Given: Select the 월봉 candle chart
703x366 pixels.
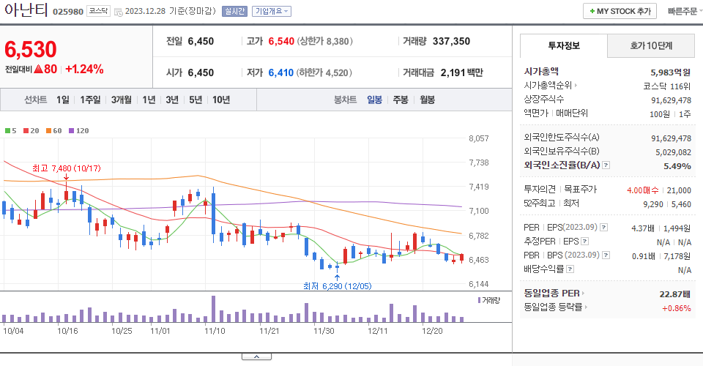Looking at the screenshot, I should [427, 100].
